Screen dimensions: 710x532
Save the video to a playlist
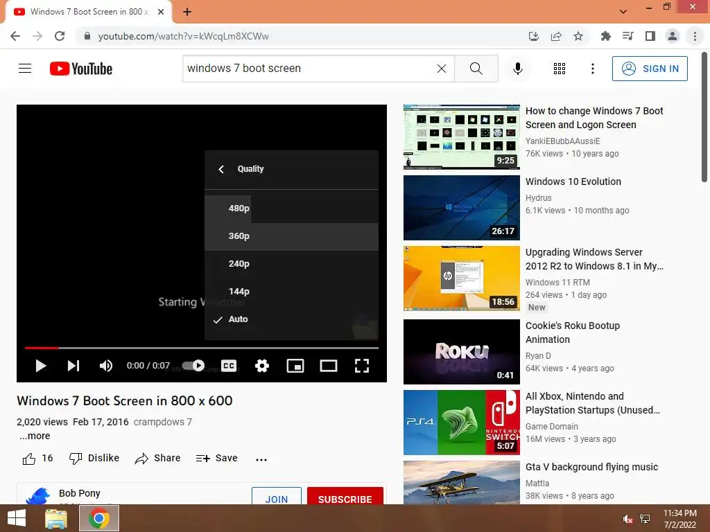pyautogui.click(x=217, y=459)
